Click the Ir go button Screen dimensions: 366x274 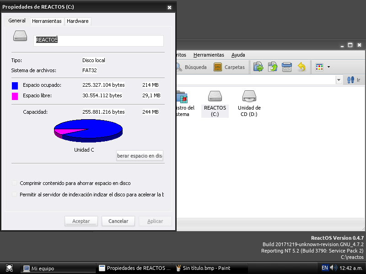point(354,80)
